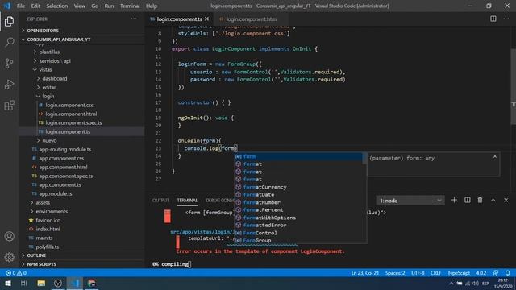Expand the plantillas folder
Screen dimensions: 516x290
49,52
